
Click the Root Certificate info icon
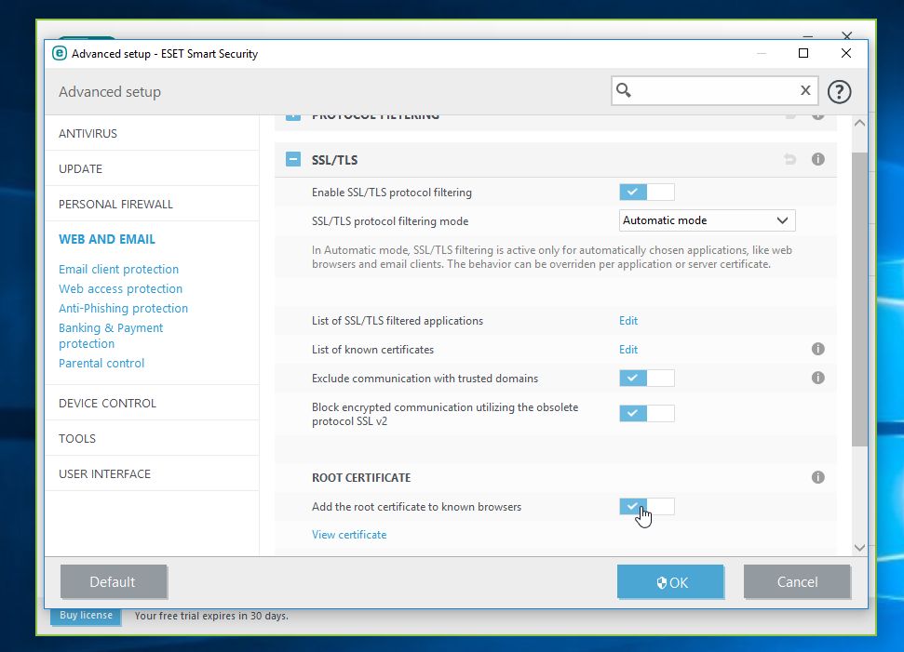pos(818,477)
